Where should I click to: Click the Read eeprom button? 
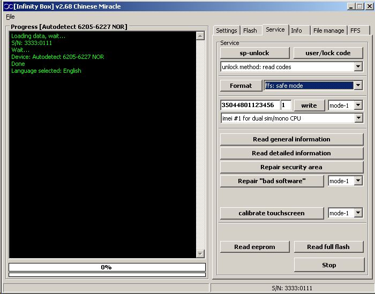[254, 247]
